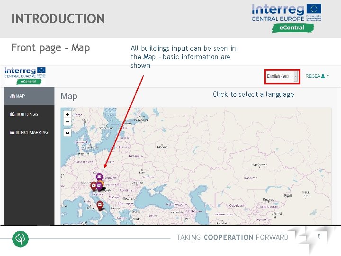The height and width of the screenshot is (256, 341).
Task: Click the slide page number 5
Action: coord(319,237)
